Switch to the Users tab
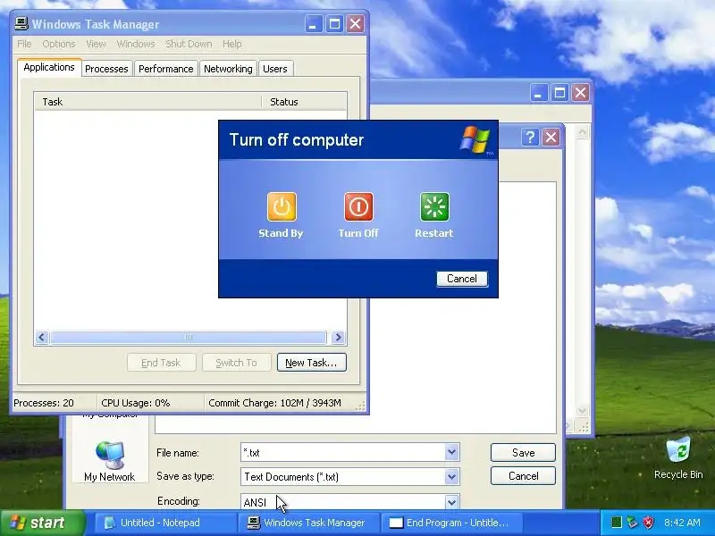The image size is (715, 536). pos(275,69)
